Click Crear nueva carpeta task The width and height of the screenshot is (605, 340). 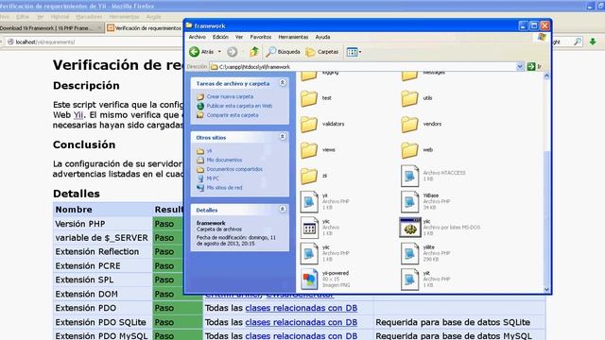(x=230, y=96)
